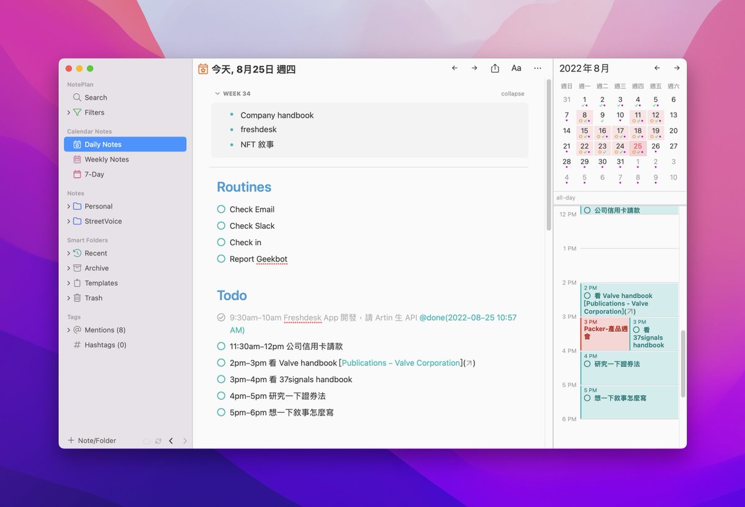745x507 pixels.
Task: Click the sync icon at the bottom bar
Action: pyautogui.click(x=159, y=441)
